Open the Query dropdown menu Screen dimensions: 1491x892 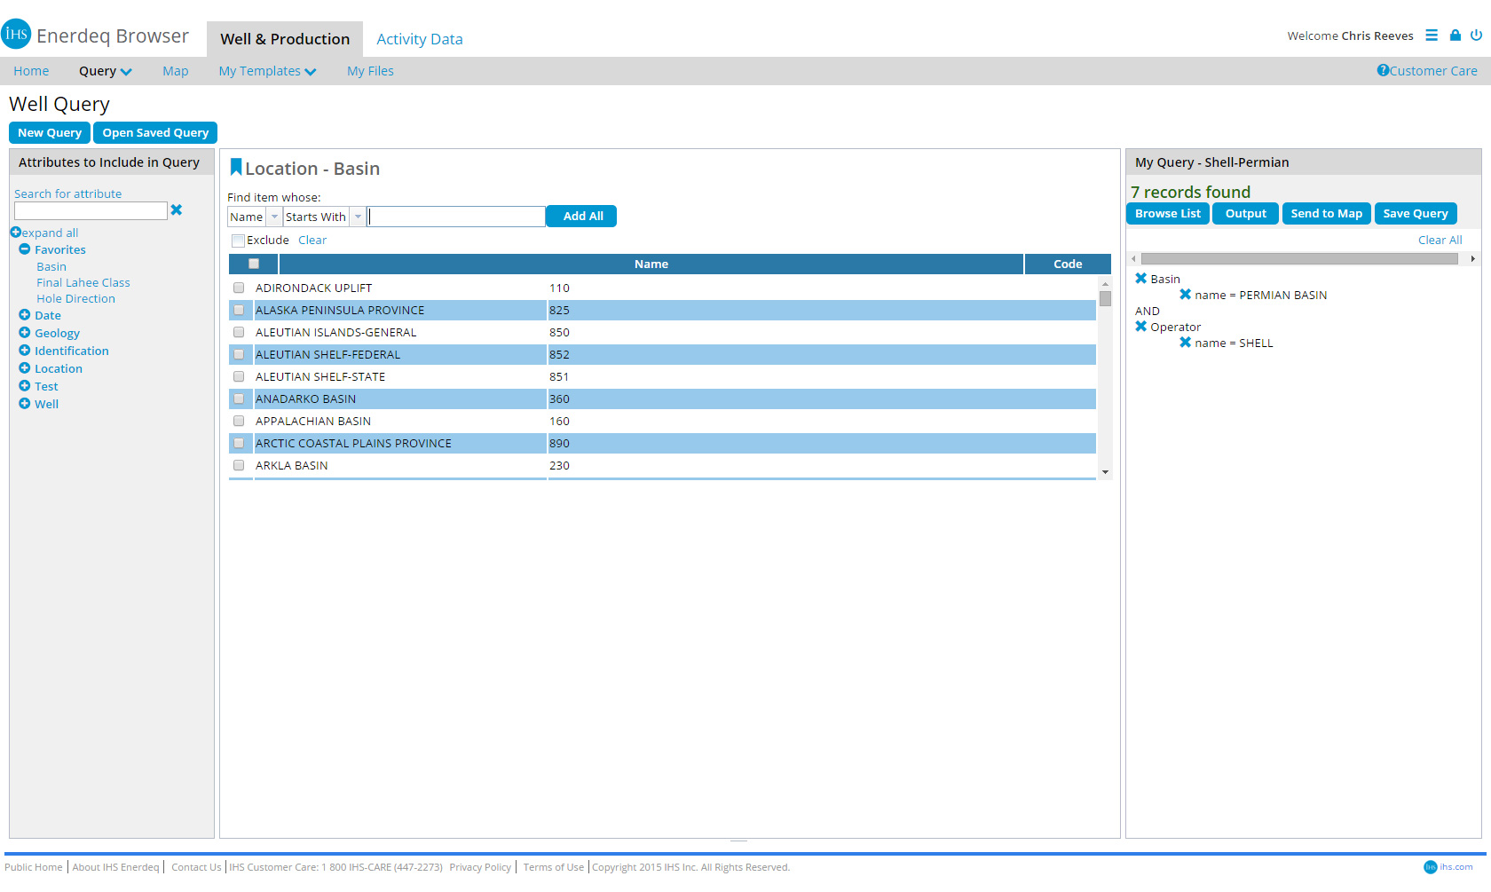[x=105, y=71]
